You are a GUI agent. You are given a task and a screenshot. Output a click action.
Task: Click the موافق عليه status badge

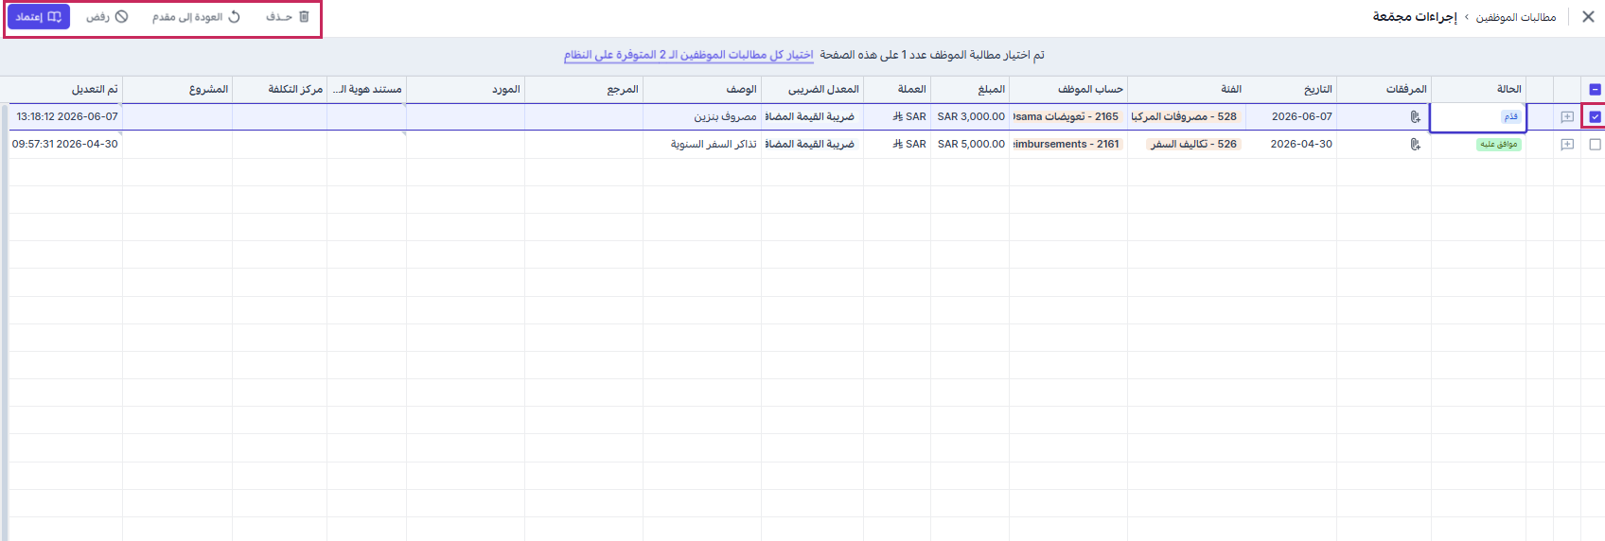(1499, 145)
